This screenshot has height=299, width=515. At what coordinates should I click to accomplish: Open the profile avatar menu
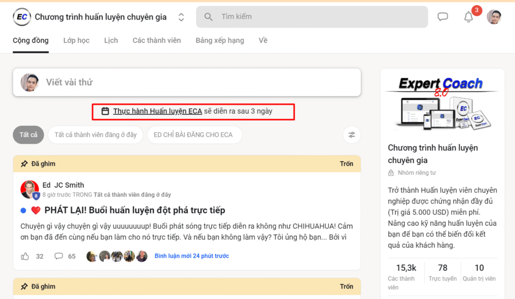(x=494, y=17)
